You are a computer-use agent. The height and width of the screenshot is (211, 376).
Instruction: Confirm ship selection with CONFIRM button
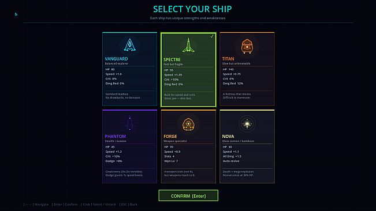[x=188, y=195]
